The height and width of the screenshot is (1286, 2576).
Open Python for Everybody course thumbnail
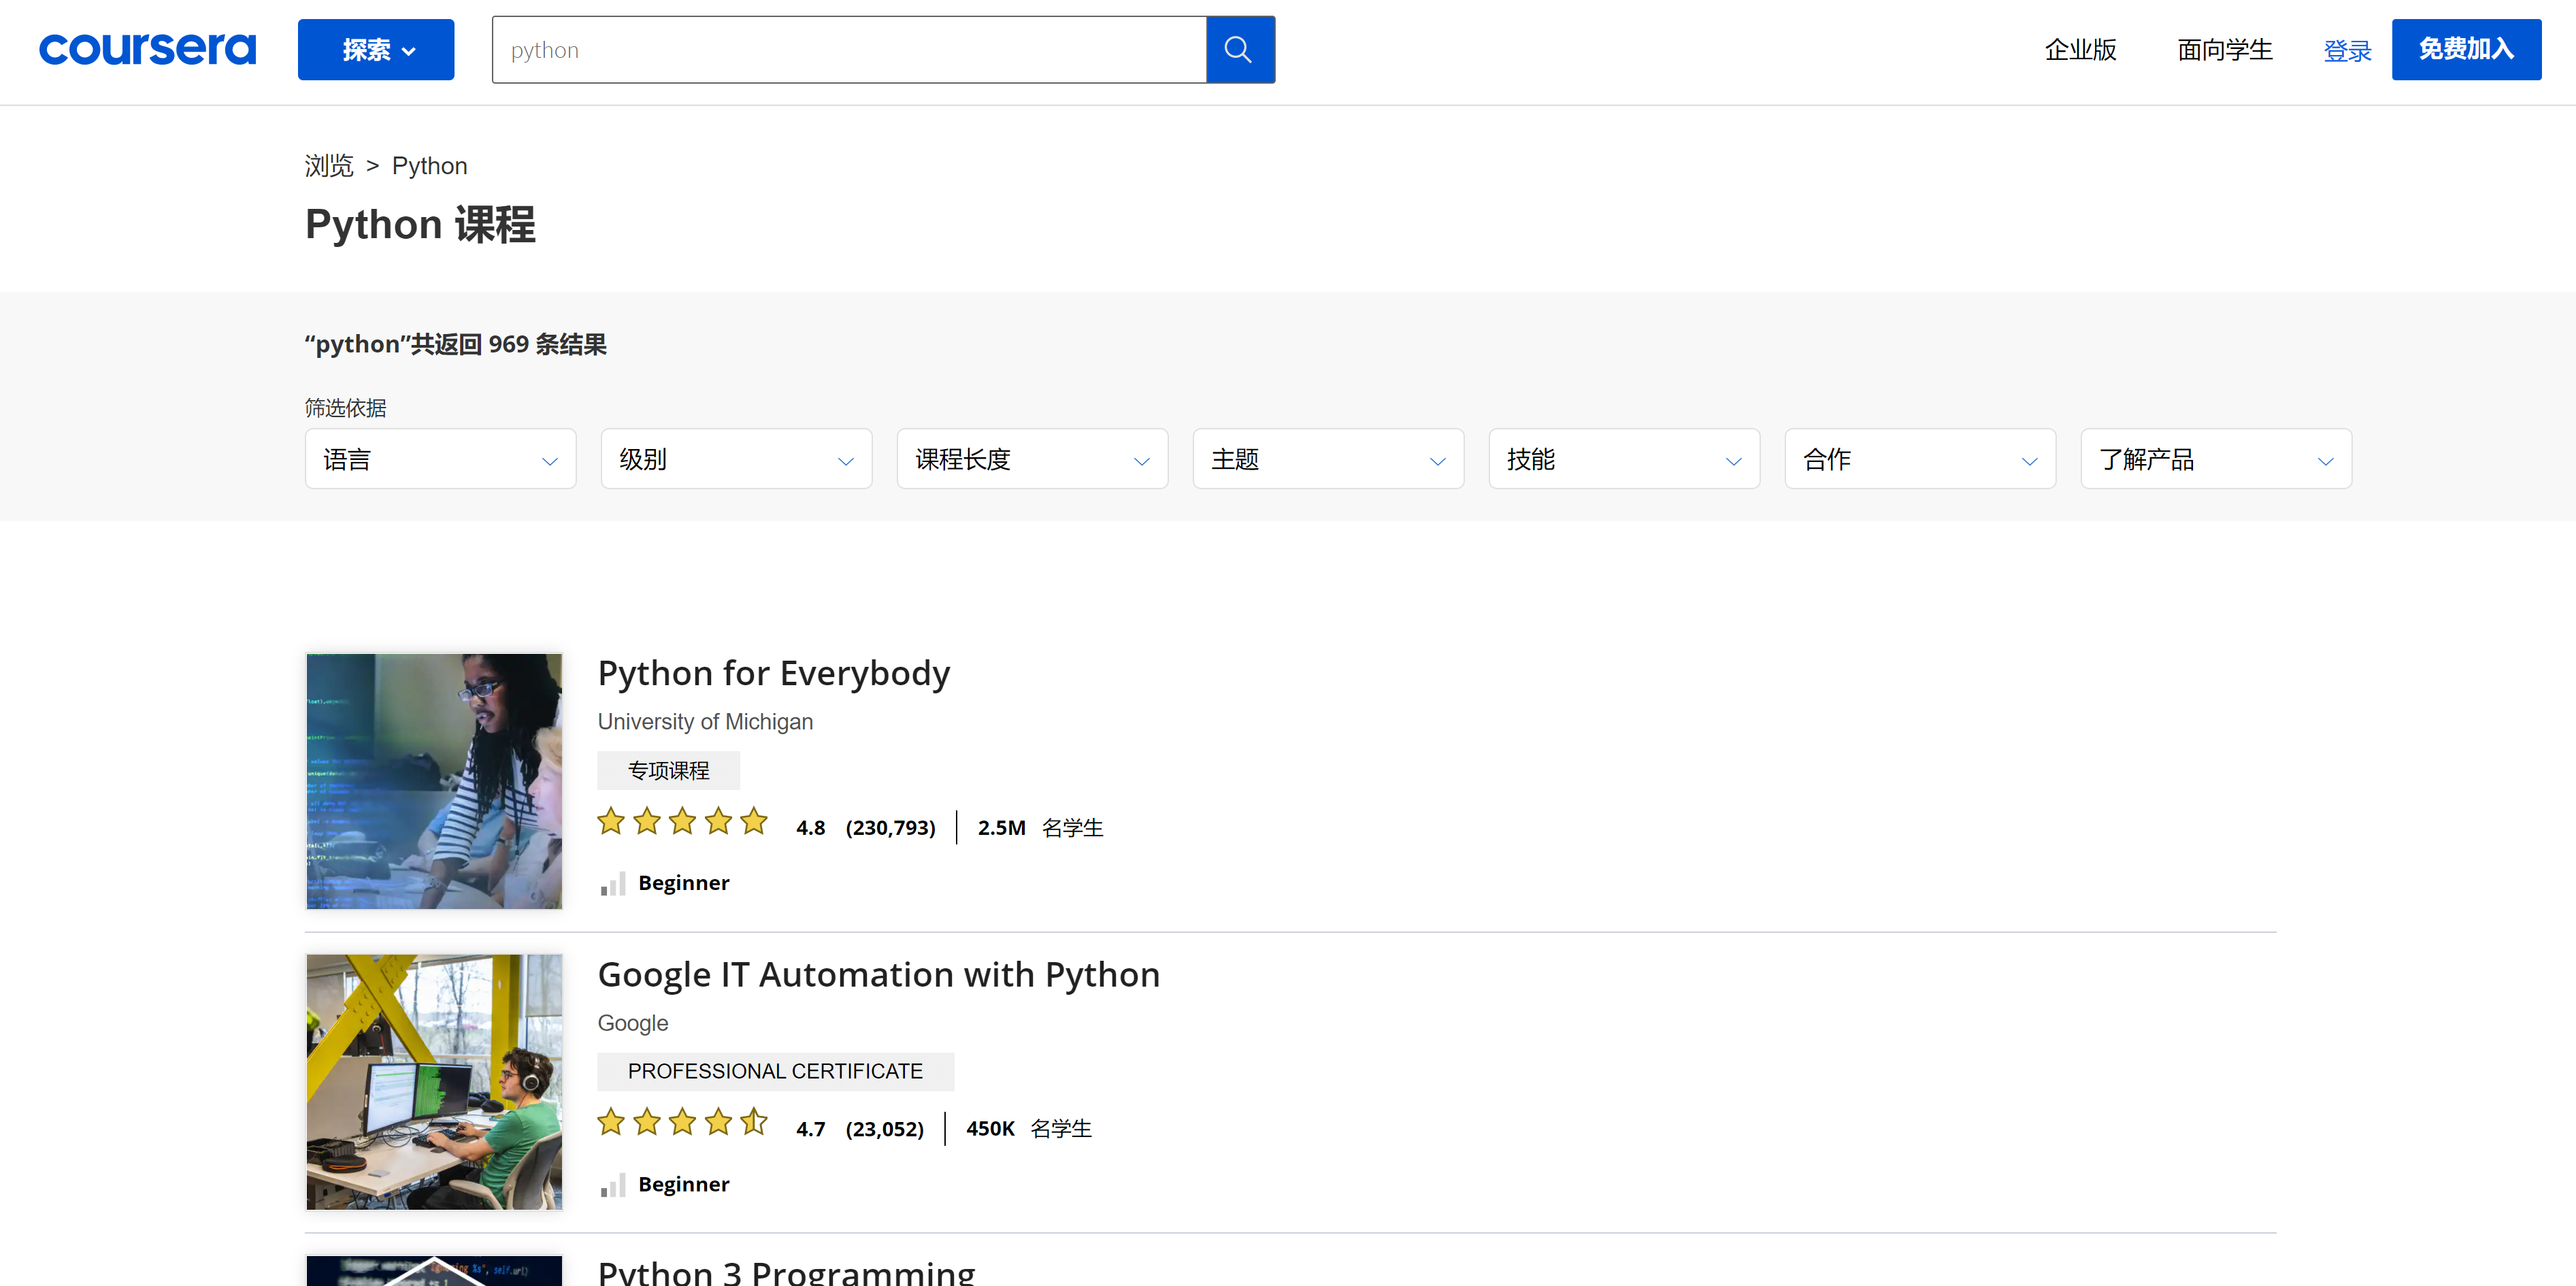[434, 781]
